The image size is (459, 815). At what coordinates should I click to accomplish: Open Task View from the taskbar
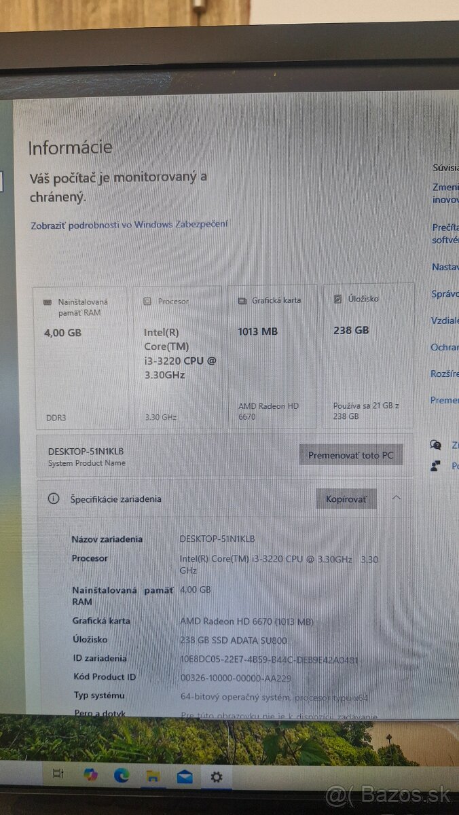coord(58,774)
